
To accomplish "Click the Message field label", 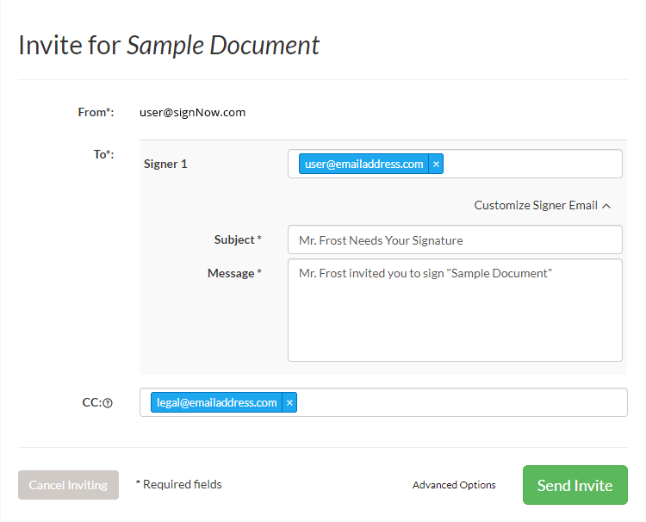I will pyautogui.click(x=231, y=273).
